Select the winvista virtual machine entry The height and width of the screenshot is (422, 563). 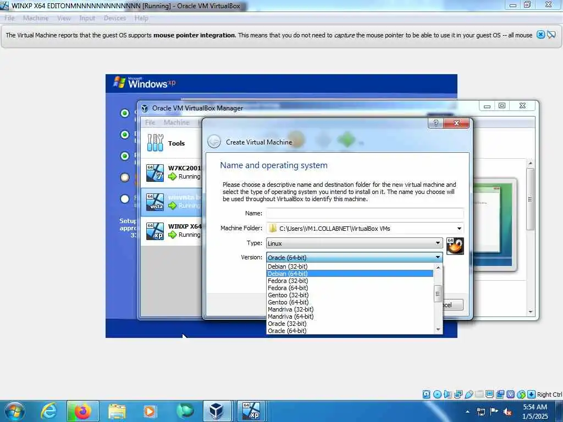click(172, 202)
